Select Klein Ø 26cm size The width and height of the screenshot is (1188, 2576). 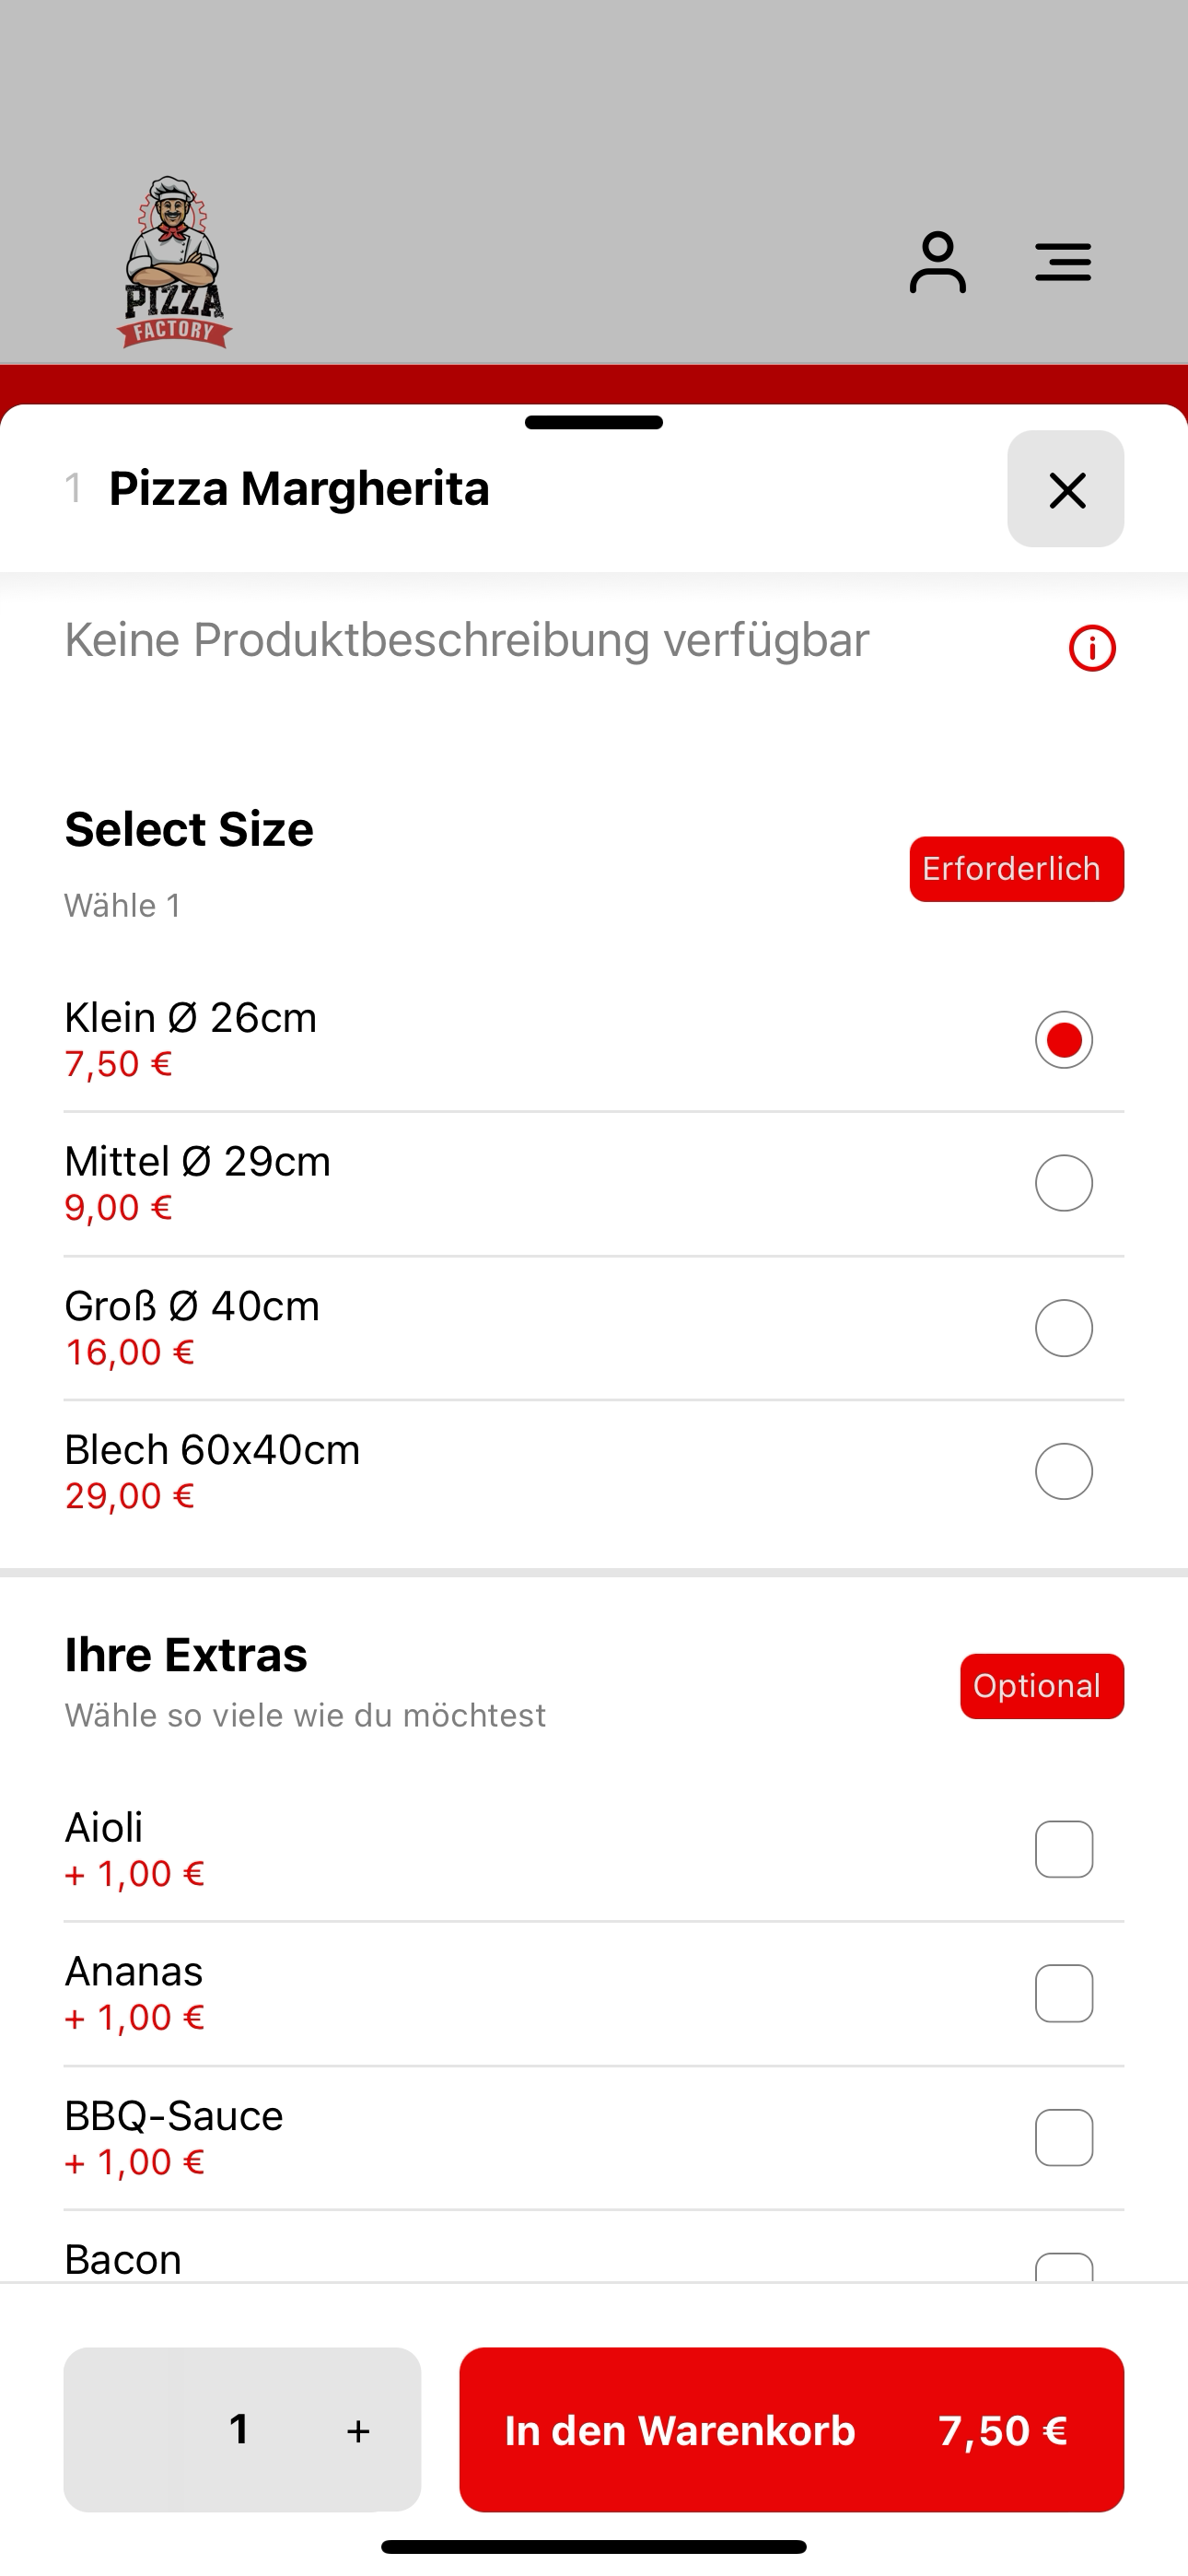point(1064,1040)
